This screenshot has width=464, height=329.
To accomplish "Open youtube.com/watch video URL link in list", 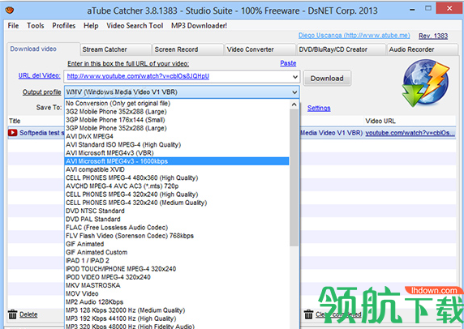I will pyautogui.click(x=410, y=133).
